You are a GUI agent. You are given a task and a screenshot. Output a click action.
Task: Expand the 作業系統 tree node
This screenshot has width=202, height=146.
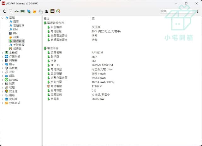tap(2, 56)
